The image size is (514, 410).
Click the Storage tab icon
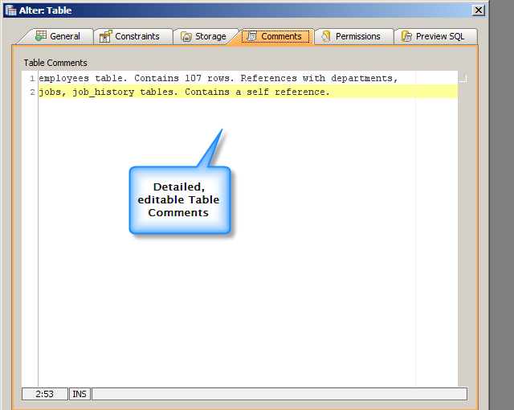186,36
